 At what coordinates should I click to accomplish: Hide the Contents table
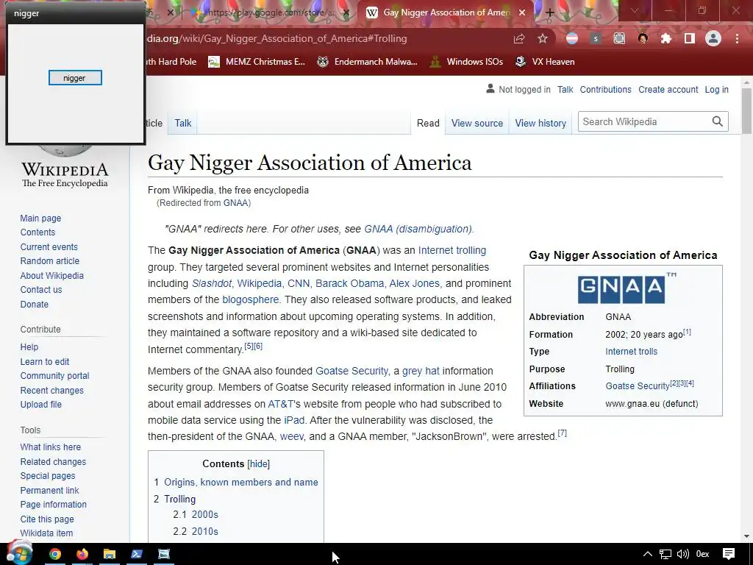pos(258,464)
